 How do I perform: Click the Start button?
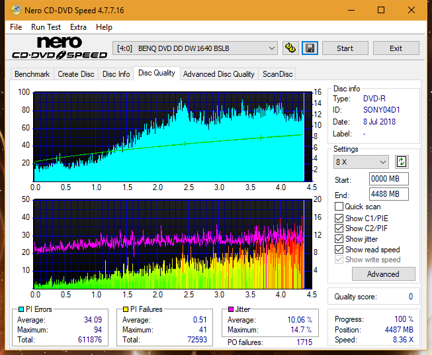tap(345, 48)
